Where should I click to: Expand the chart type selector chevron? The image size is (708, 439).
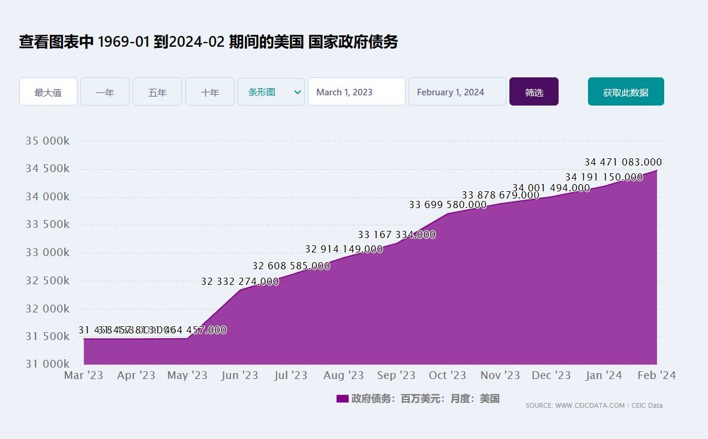296,92
